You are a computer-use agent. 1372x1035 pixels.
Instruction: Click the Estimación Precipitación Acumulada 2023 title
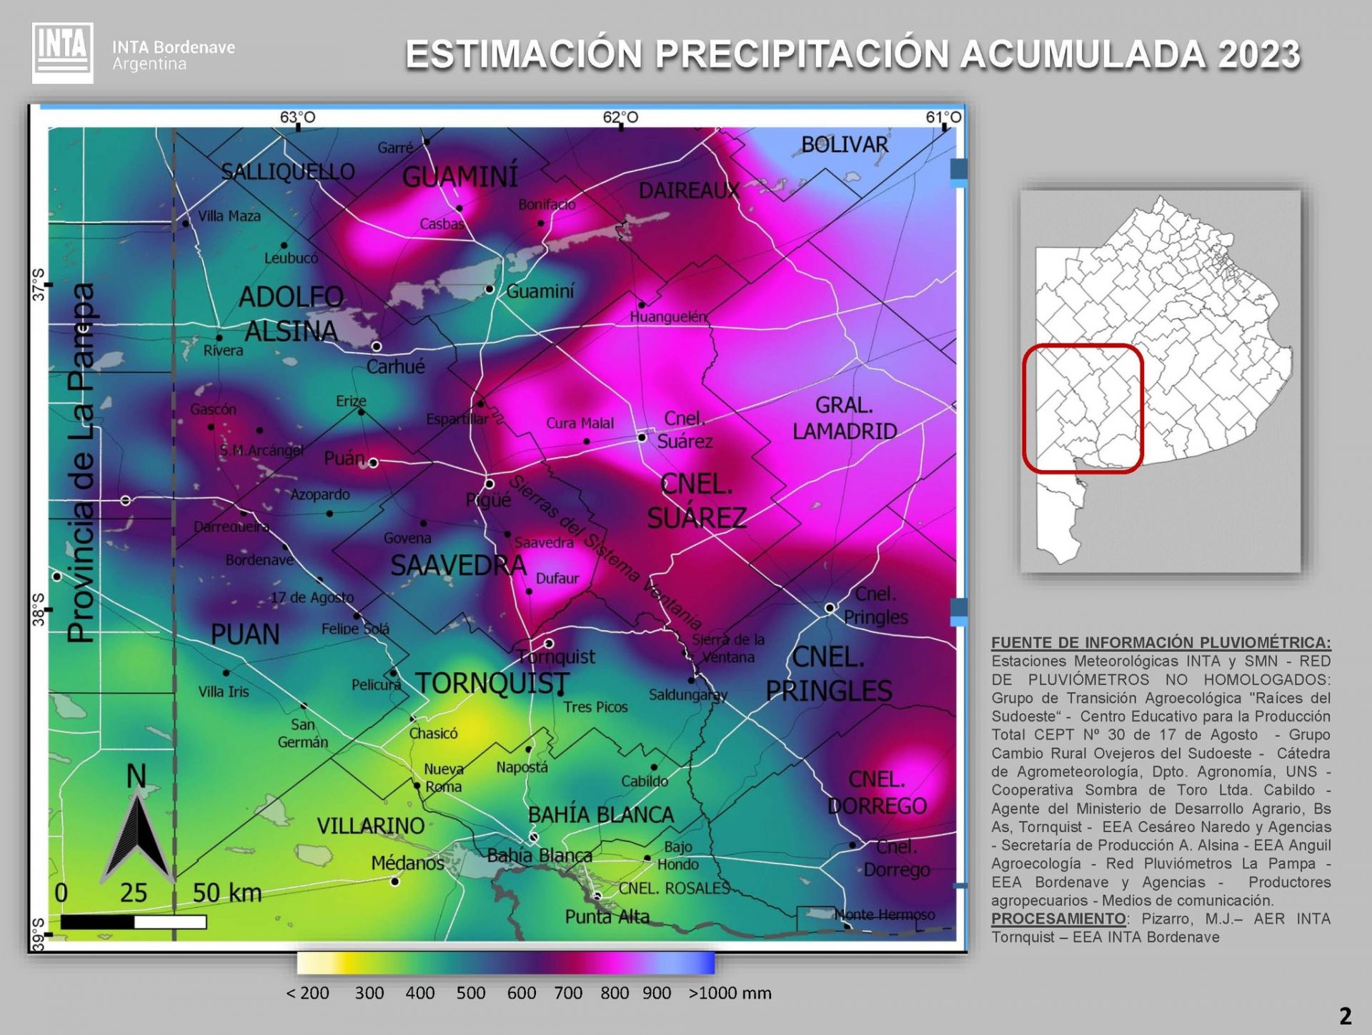click(852, 55)
